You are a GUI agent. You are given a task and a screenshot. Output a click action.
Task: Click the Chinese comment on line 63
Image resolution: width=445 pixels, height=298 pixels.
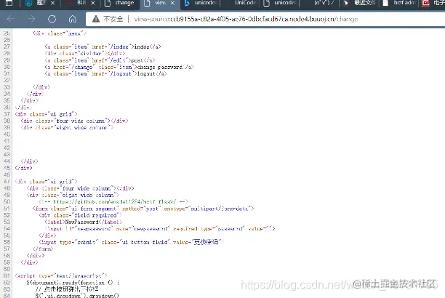(x=67, y=289)
